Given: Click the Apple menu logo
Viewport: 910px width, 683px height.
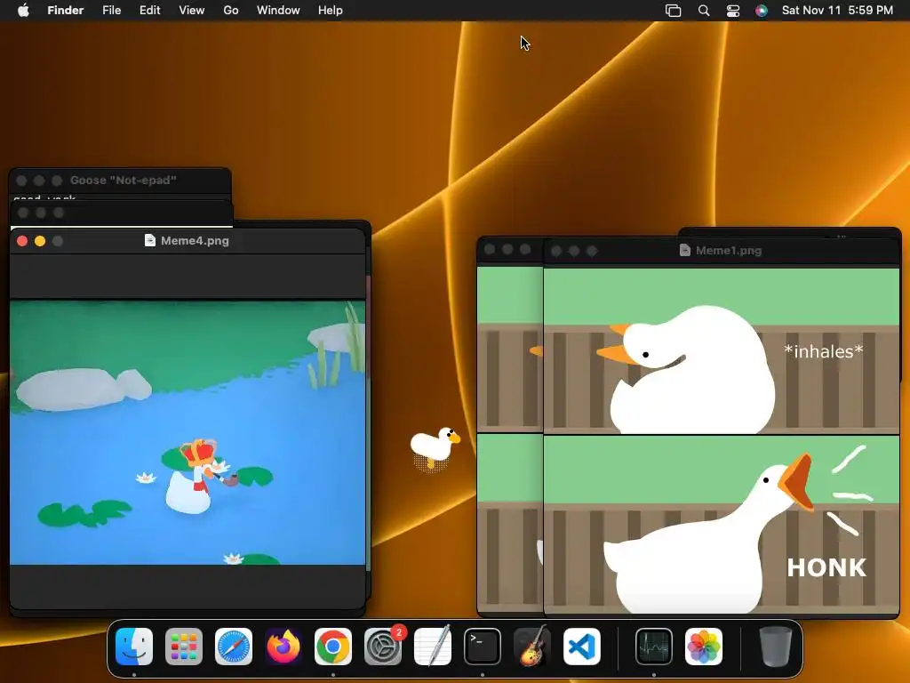Looking at the screenshot, I should tap(23, 11).
